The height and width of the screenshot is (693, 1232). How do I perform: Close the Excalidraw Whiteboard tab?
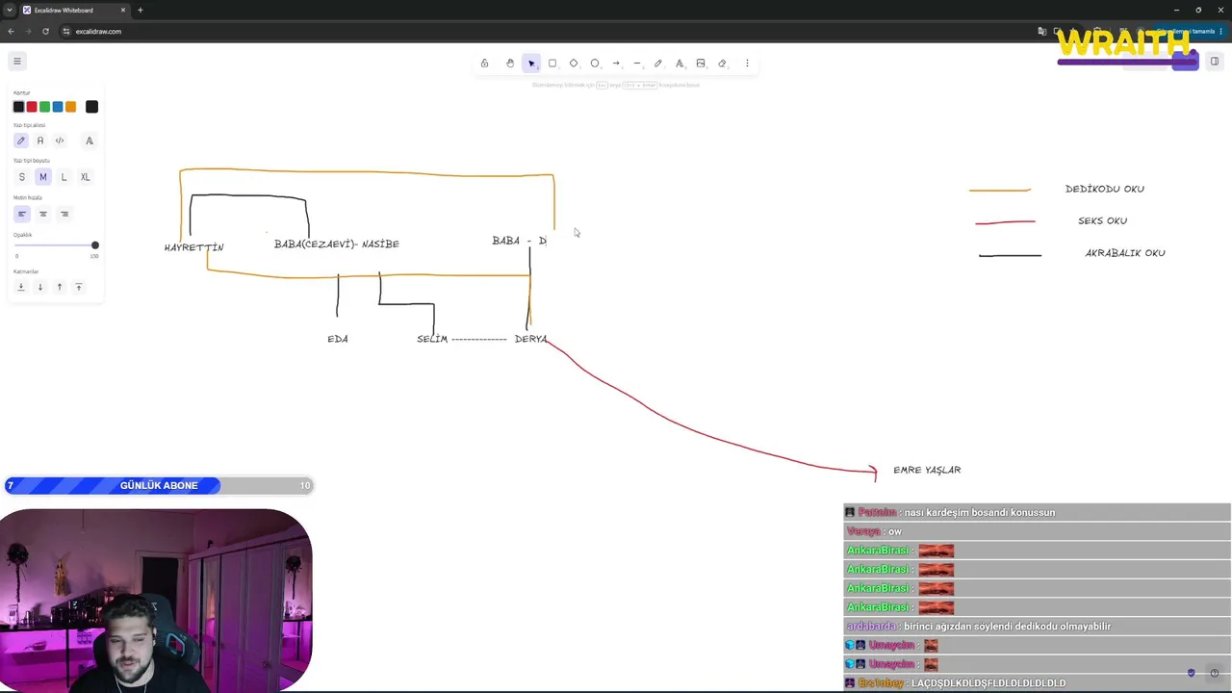tap(123, 10)
